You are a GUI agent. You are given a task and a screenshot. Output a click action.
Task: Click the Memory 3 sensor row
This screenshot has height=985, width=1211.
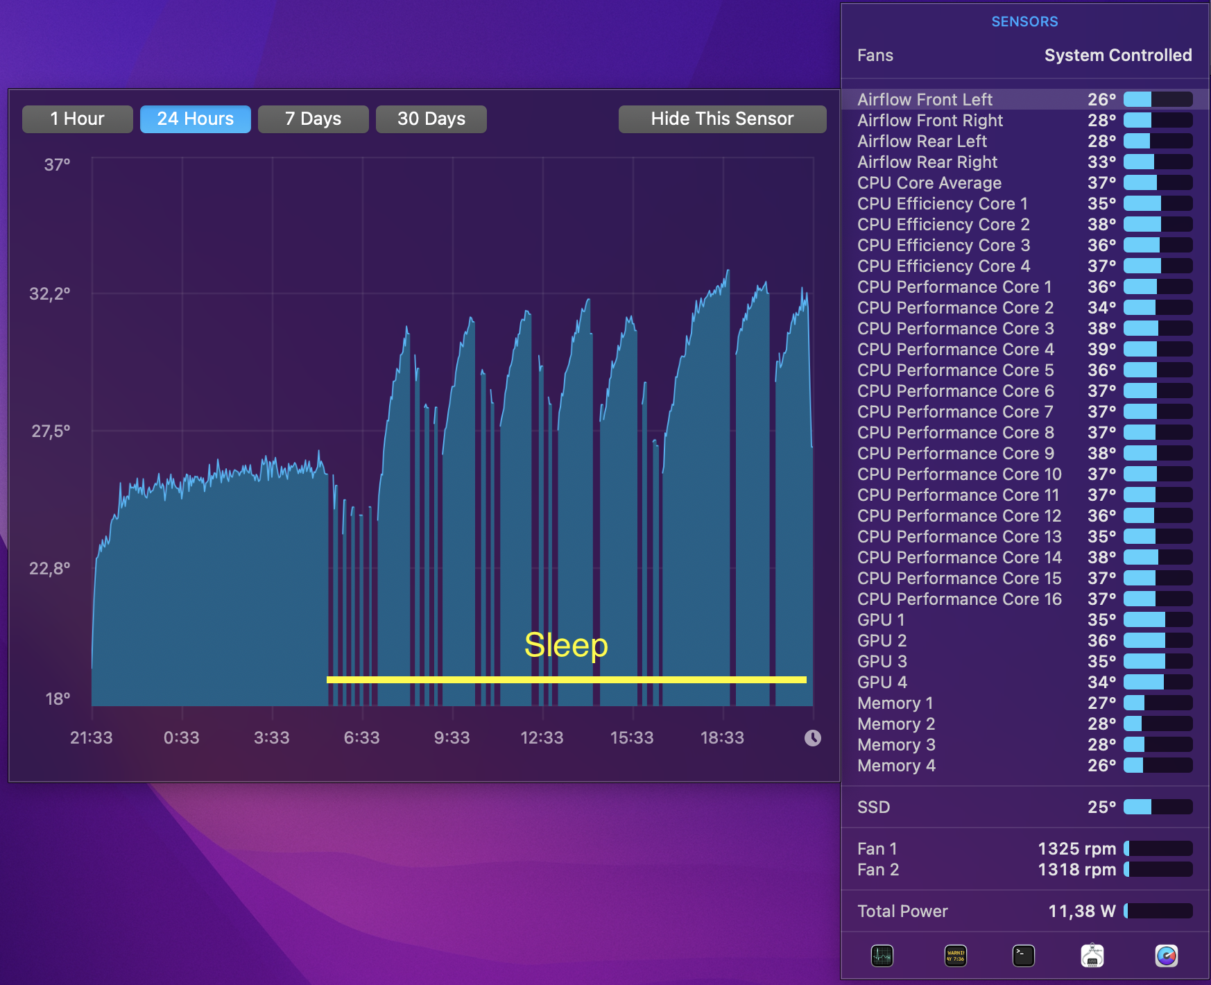[x=1025, y=744]
